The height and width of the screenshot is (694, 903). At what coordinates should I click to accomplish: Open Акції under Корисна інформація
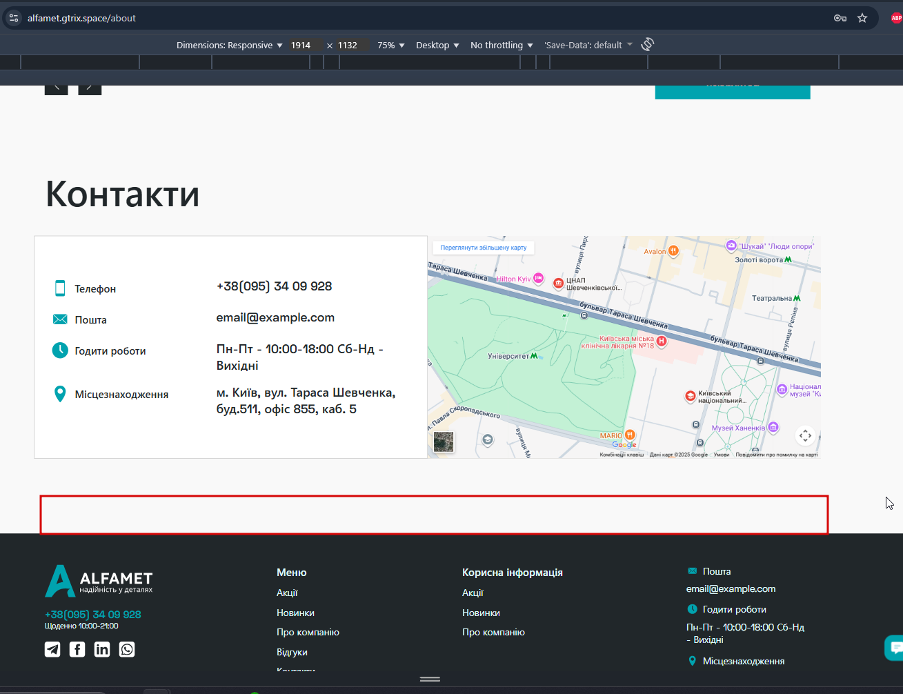pyautogui.click(x=473, y=593)
